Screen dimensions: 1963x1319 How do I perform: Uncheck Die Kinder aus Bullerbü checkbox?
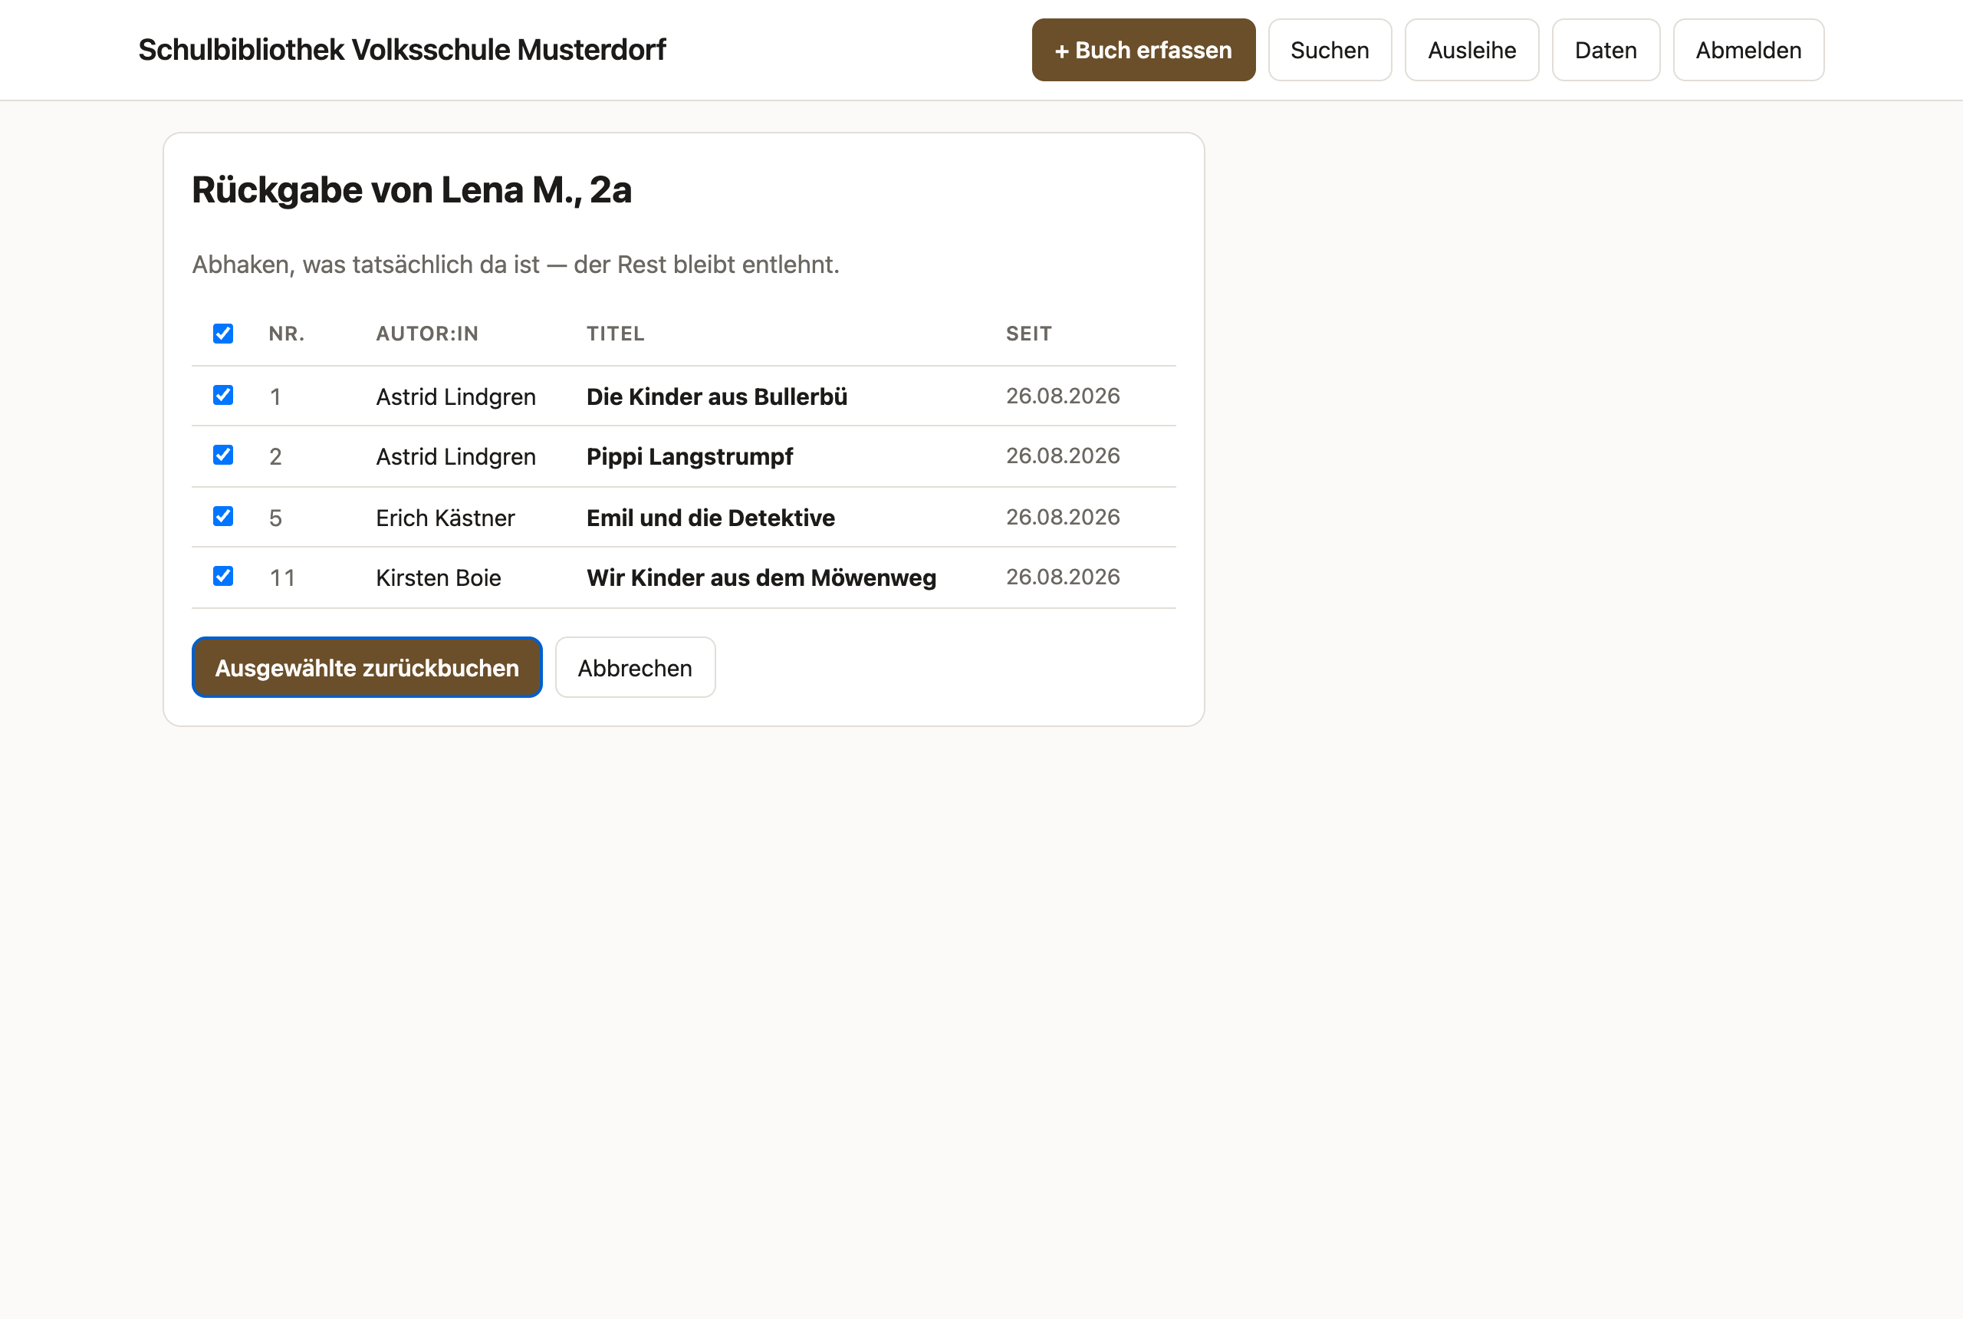click(x=223, y=394)
